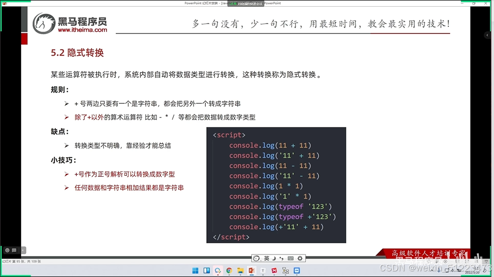The width and height of the screenshot is (494, 277).
Task: Open the soft keyboard from IME bar
Action: (x=290, y=259)
